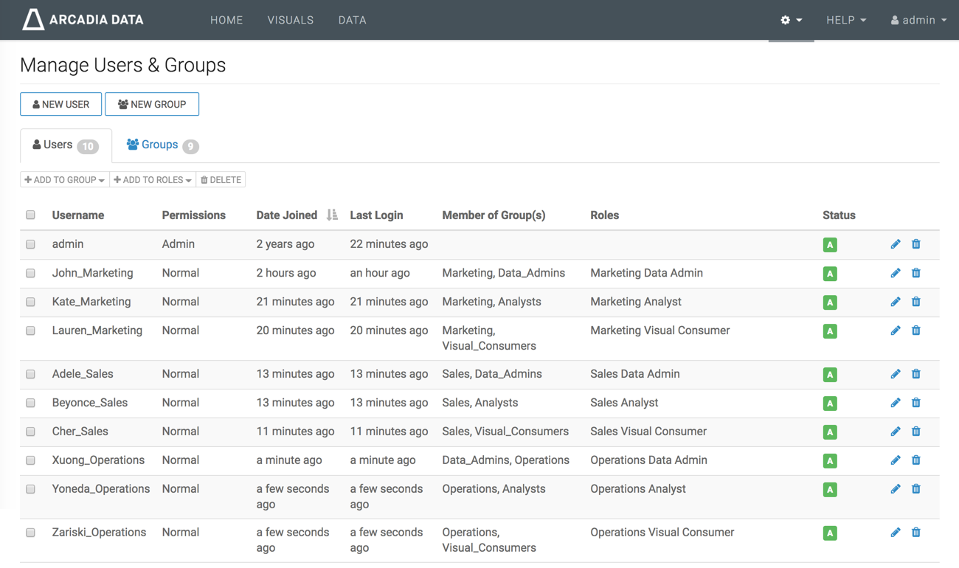Open the Add to Group dropdown
The image size is (959, 568).
click(x=64, y=180)
